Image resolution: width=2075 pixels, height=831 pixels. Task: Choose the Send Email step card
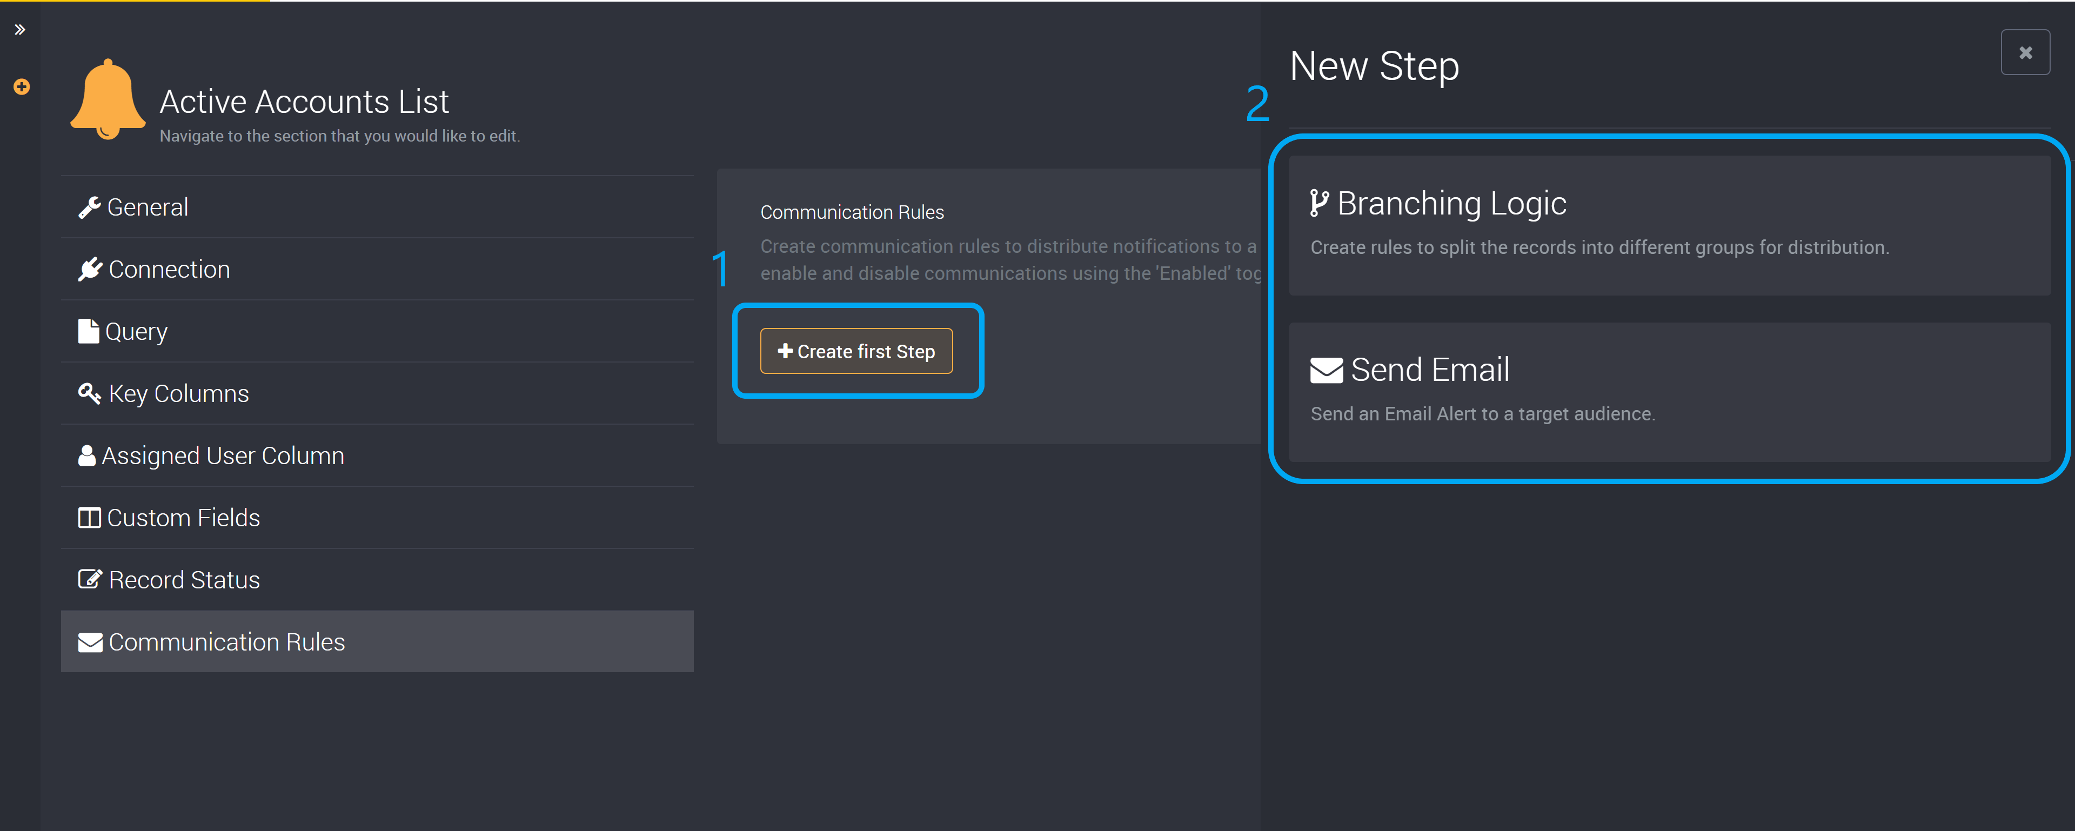pyautogui.click(x=1670, y=392)
